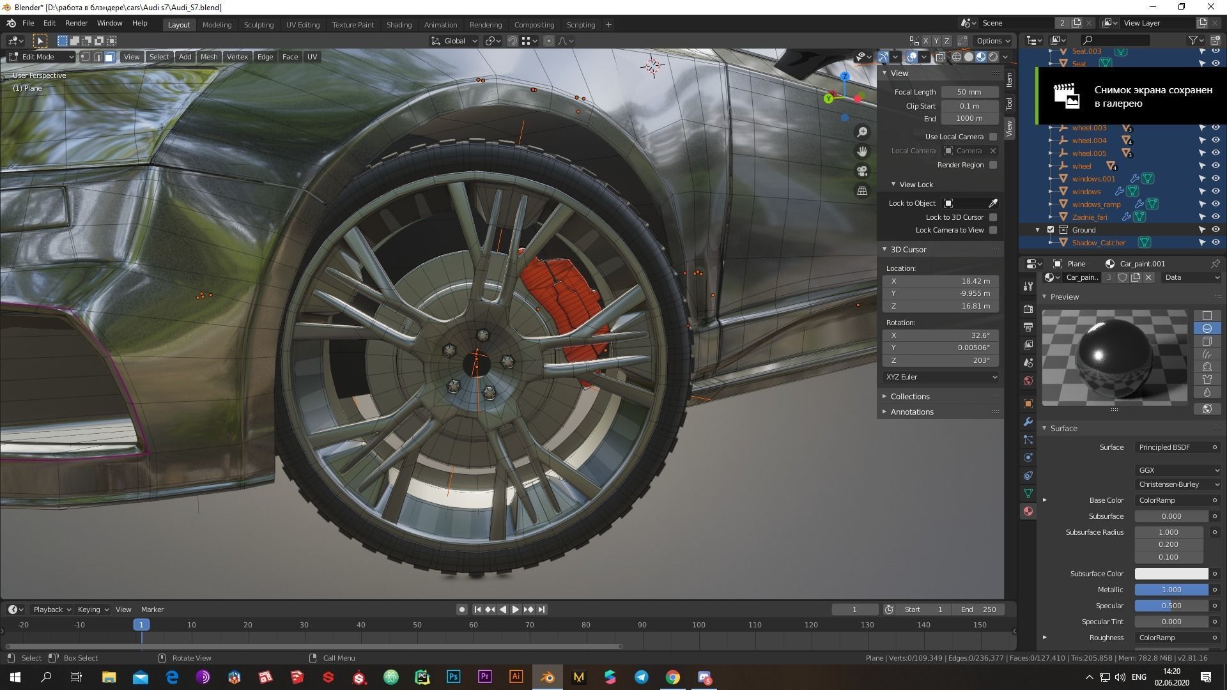1227x690 pixels.
Task: Click the Roughness ColorRamp button
Action: click(1171, 638)
